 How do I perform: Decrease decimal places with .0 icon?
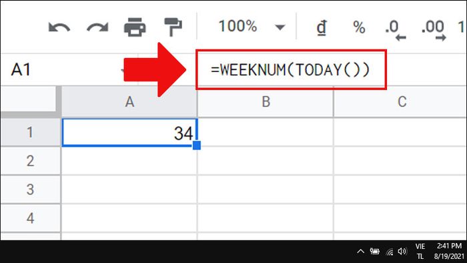pyautogui.click(x=395, y=30)
